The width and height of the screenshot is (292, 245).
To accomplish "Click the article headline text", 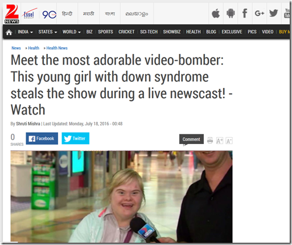I will [x=121, y=85].
